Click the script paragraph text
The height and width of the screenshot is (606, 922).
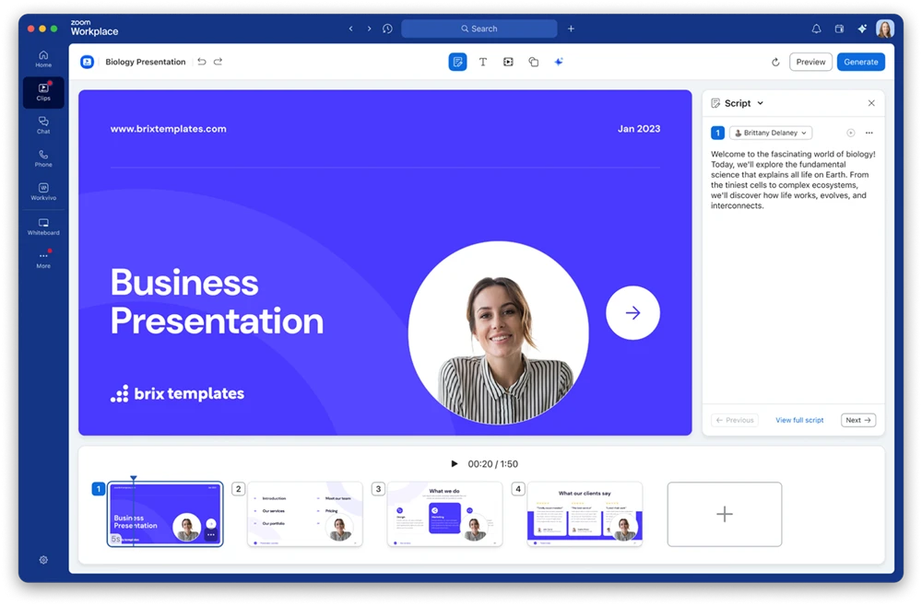(x=793, y=180)
